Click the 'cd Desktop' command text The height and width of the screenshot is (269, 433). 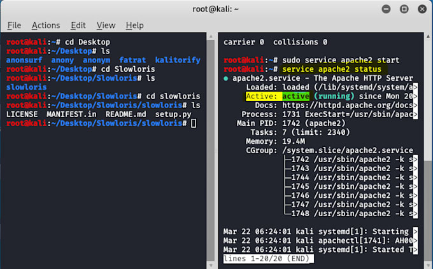87,42
